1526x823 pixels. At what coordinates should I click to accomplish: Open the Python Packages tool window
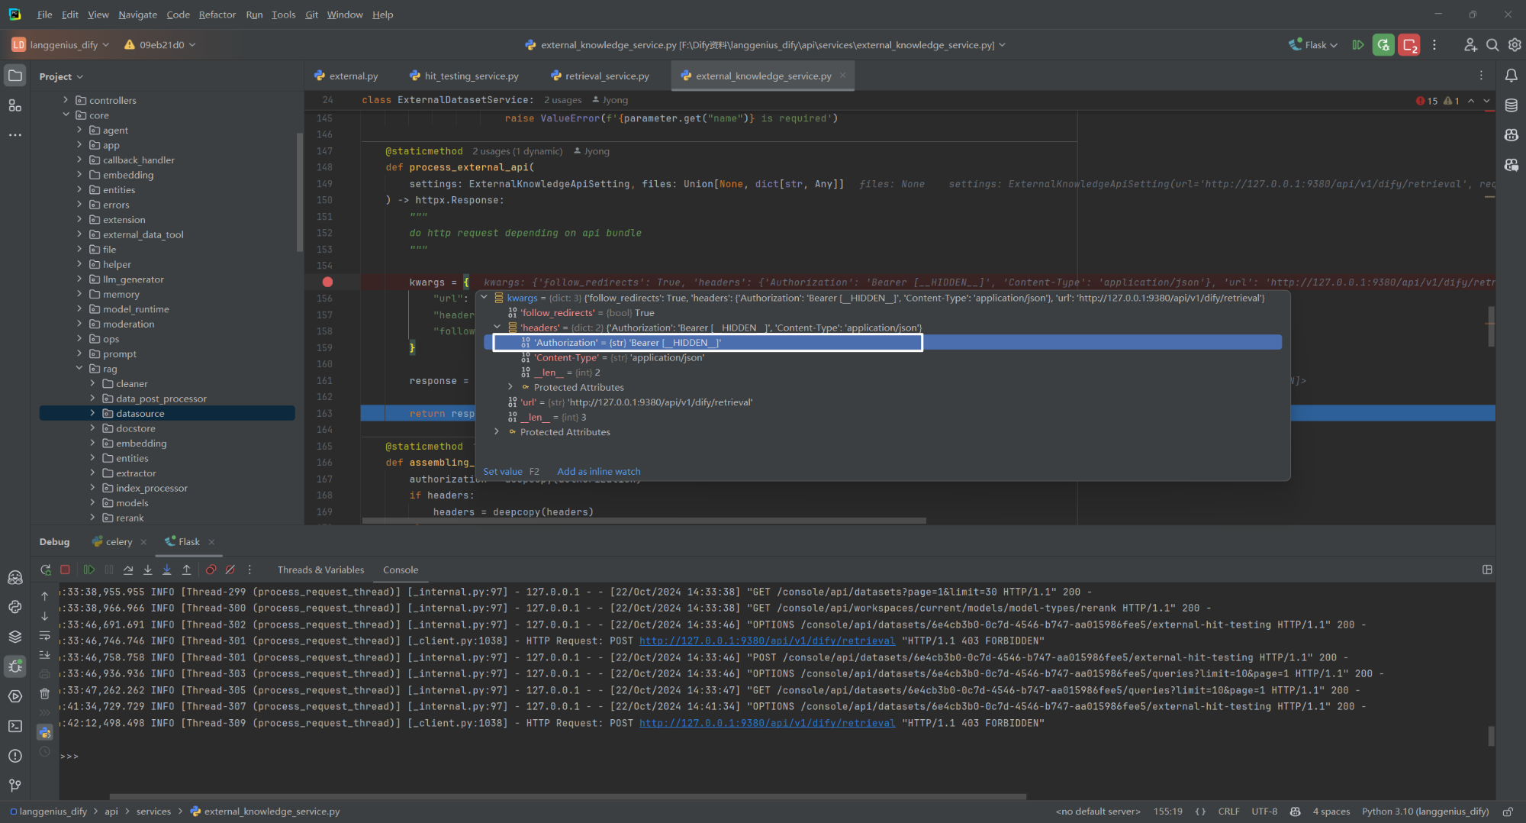click(15, 607)
